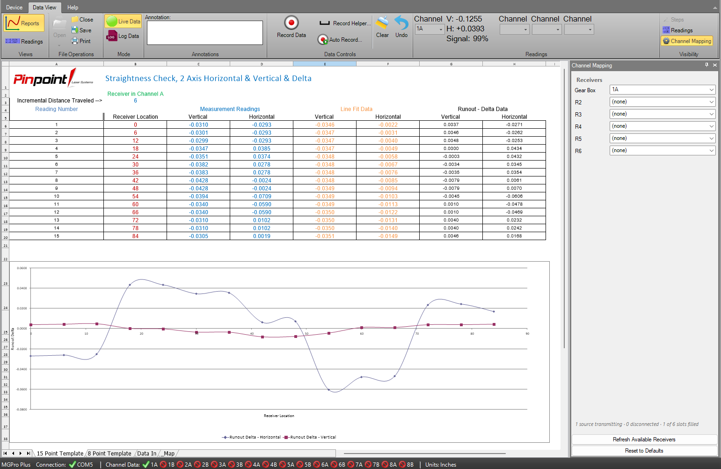The image size is (721, 469).
Task: Collapse the ribbon with the top-right arrow
Action: coord(714,7)
